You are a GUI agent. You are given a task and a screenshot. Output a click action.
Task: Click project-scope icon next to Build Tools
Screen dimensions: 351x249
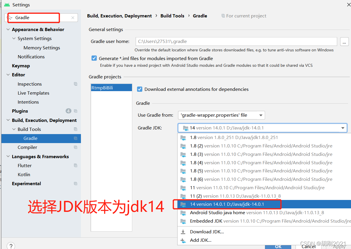point(75,129)
